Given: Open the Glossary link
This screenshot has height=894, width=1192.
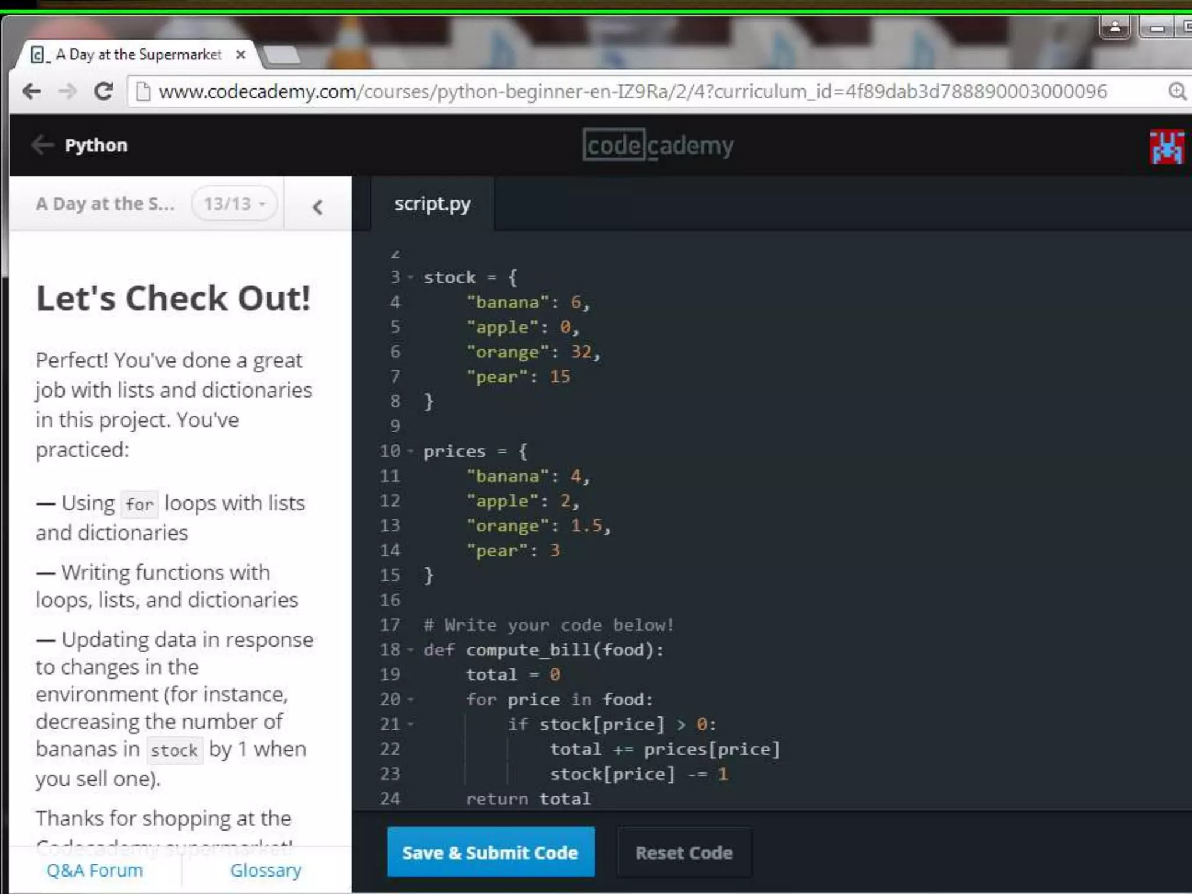Looking at the screenshot, I should click(x=266, y=870).
